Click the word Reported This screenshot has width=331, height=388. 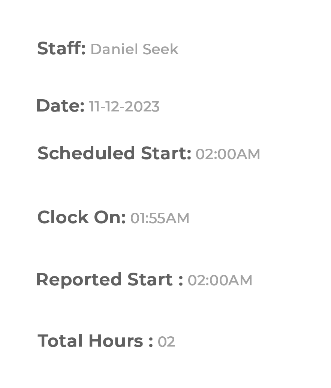79,280
